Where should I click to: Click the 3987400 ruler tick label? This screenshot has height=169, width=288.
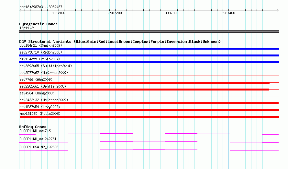[228, 13]
